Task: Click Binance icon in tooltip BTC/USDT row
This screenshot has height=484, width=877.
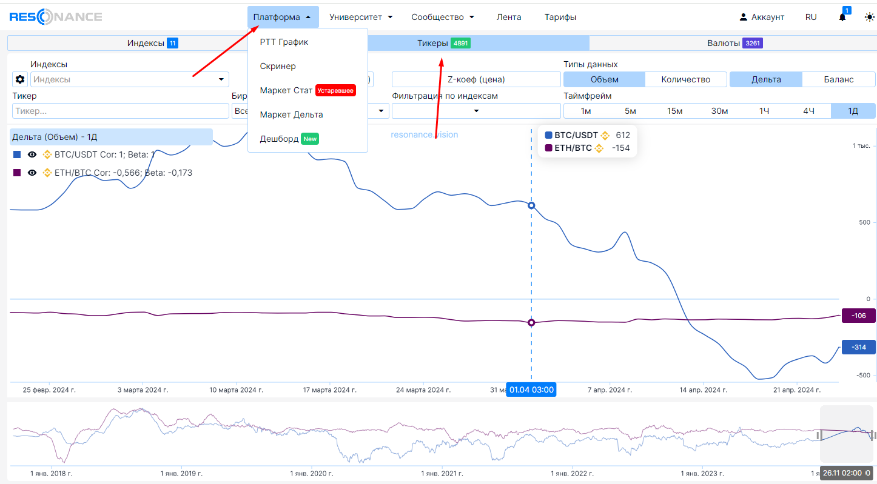Action: click(605, 135)
